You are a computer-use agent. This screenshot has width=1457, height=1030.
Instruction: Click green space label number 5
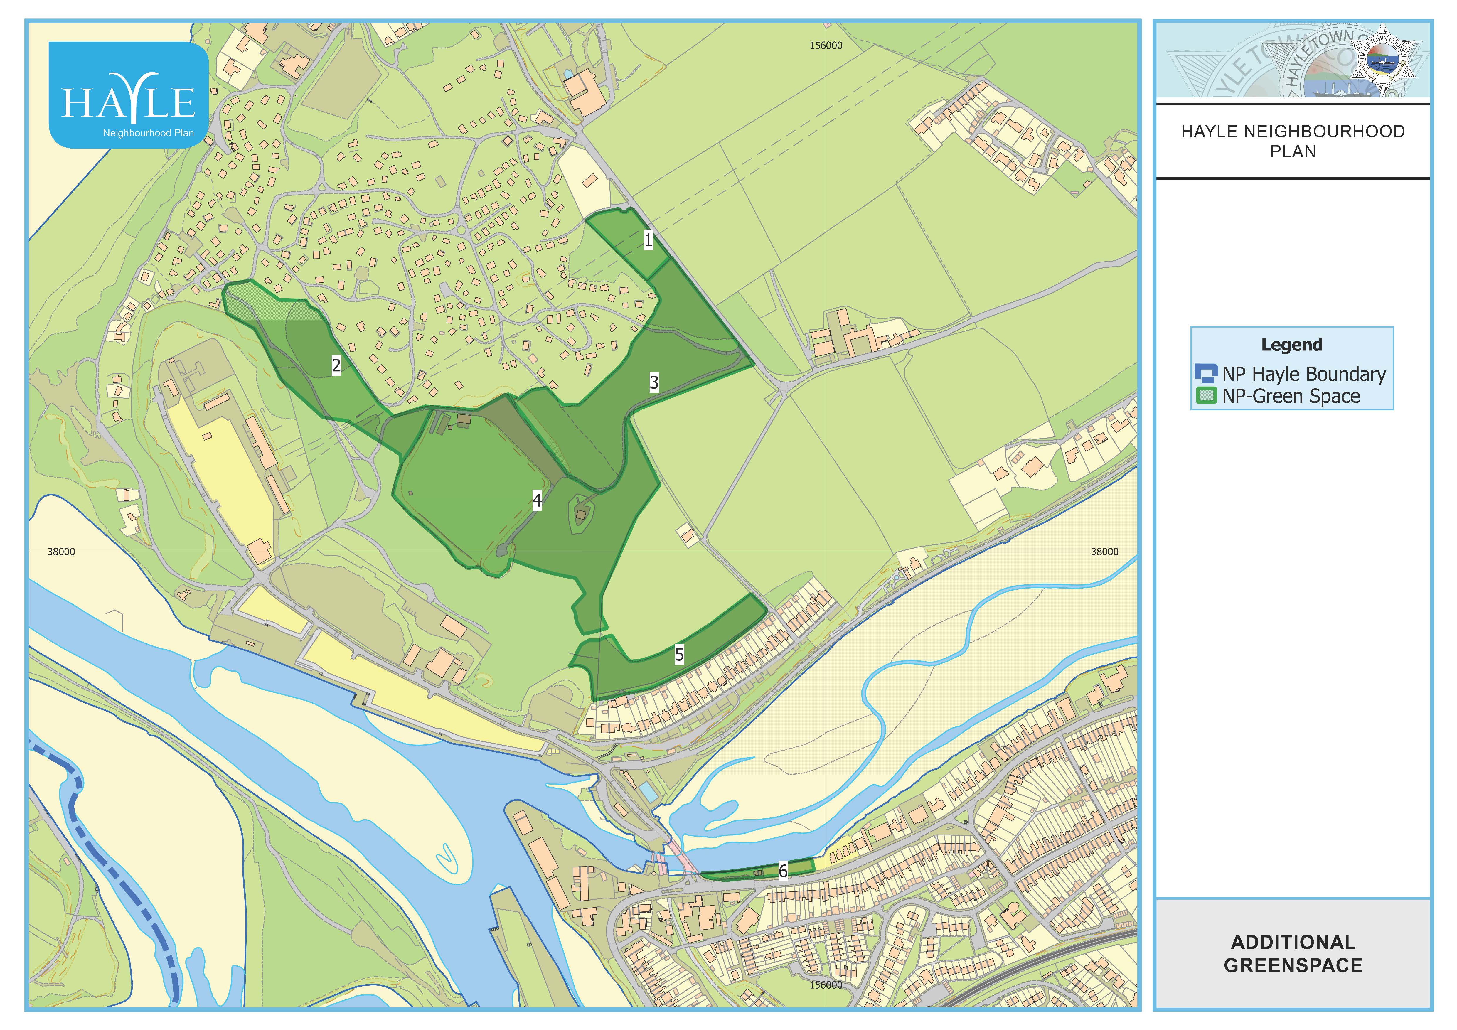pyautogui.click(x=679, y=654)
